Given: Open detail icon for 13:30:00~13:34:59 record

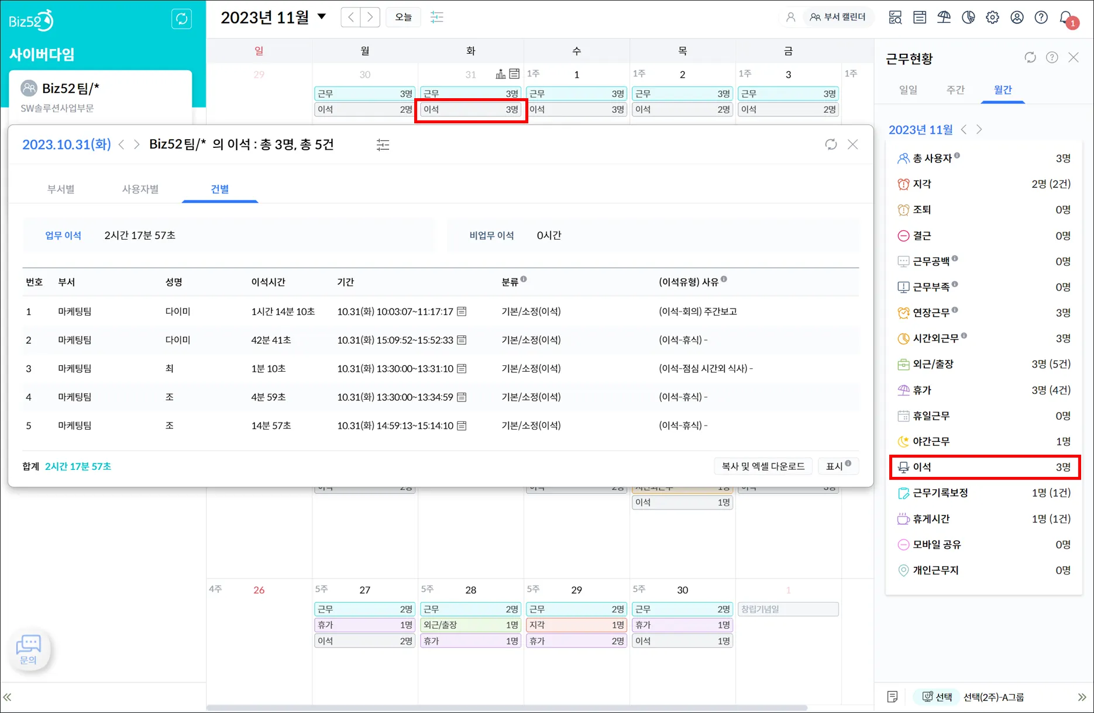Looking at the screenshot, I should coord(462,397).
